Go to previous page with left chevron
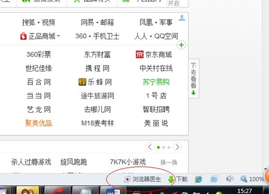 click(x=150, y=147)
